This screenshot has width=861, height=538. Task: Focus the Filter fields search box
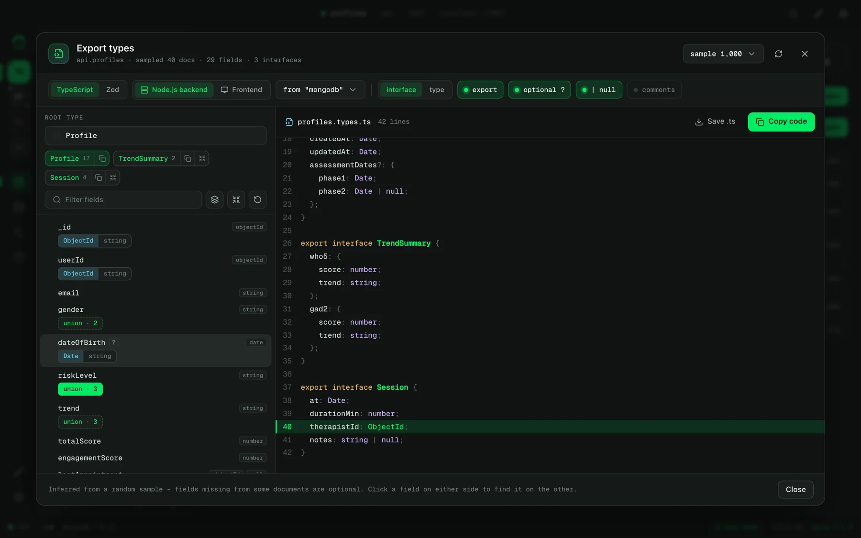coord(123,199)
